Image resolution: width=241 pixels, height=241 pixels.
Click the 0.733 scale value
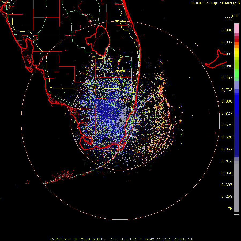click(x=227, y=90)
